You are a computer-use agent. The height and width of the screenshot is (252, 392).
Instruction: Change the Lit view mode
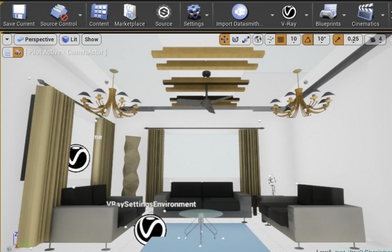69,40
